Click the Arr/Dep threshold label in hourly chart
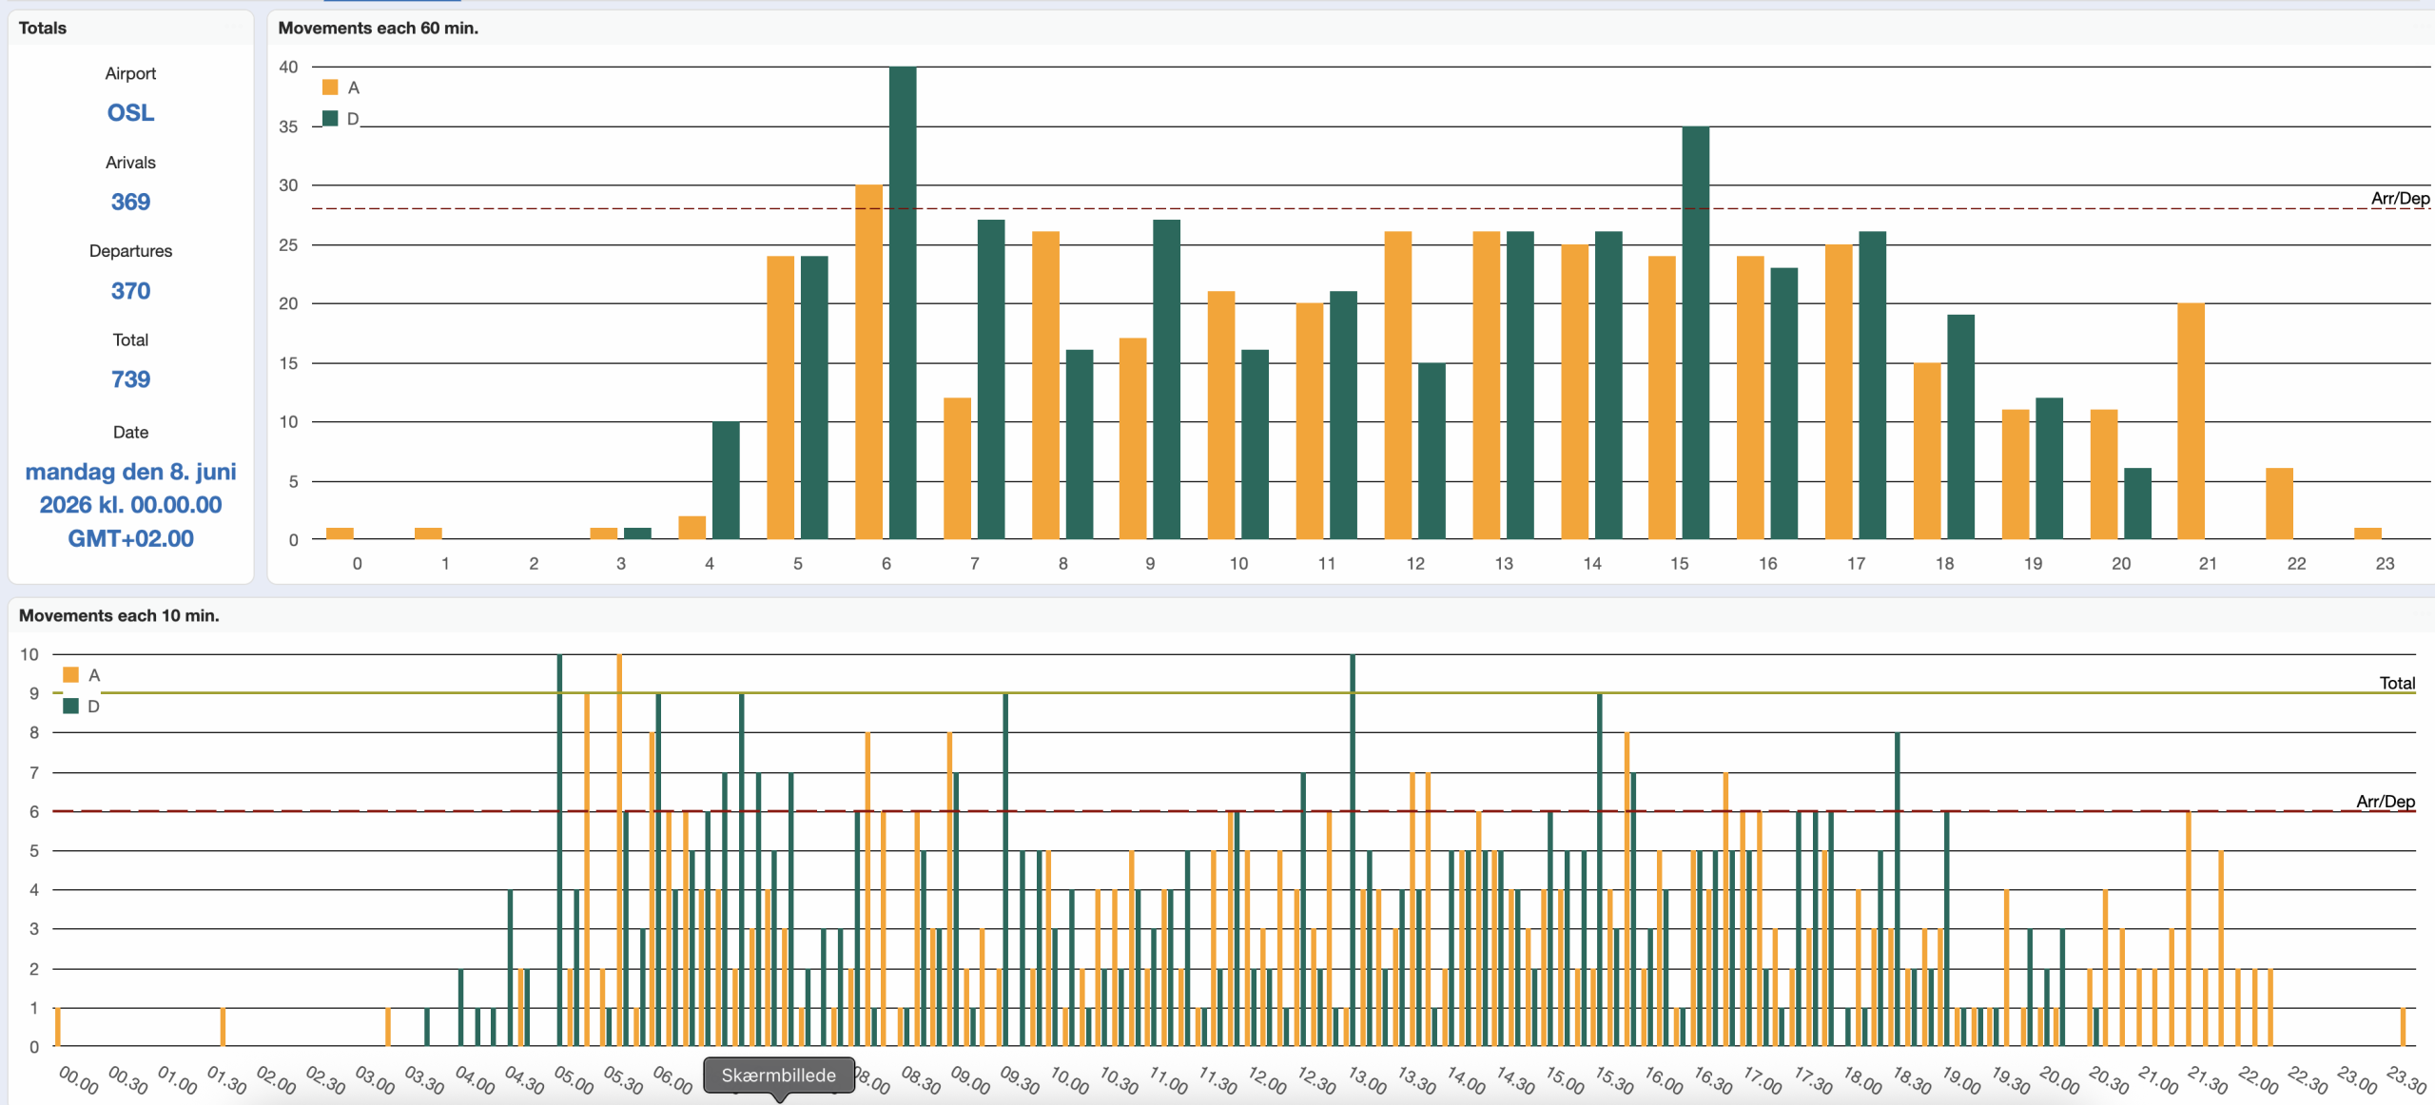 tap(2399, 198)
